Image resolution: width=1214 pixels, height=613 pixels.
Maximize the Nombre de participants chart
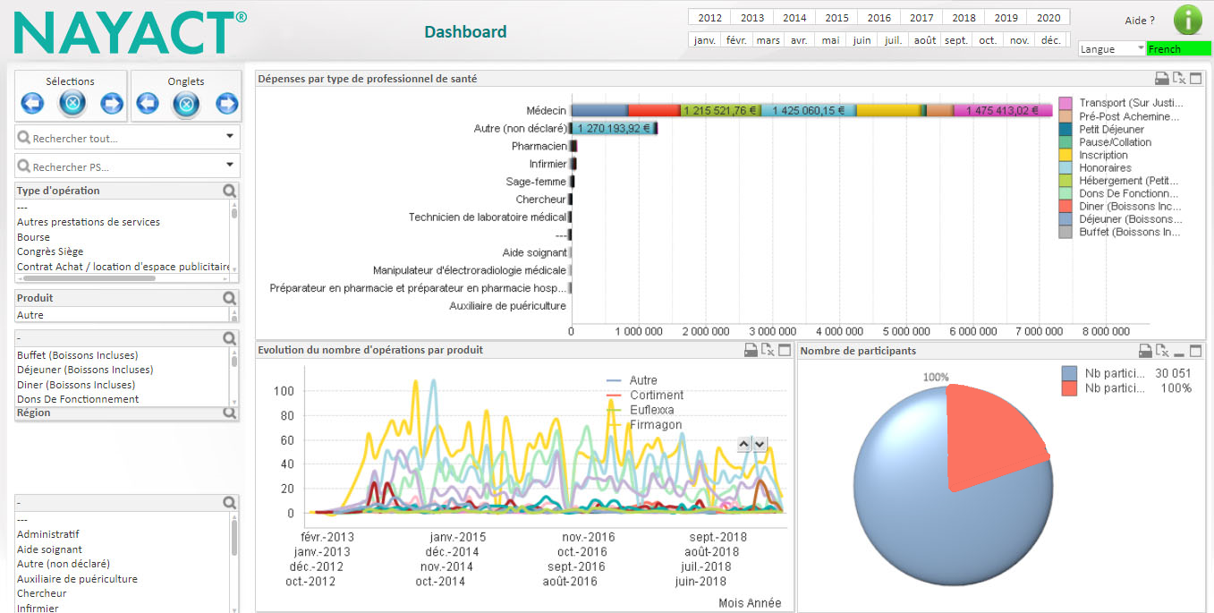(x=1196, y=350)
